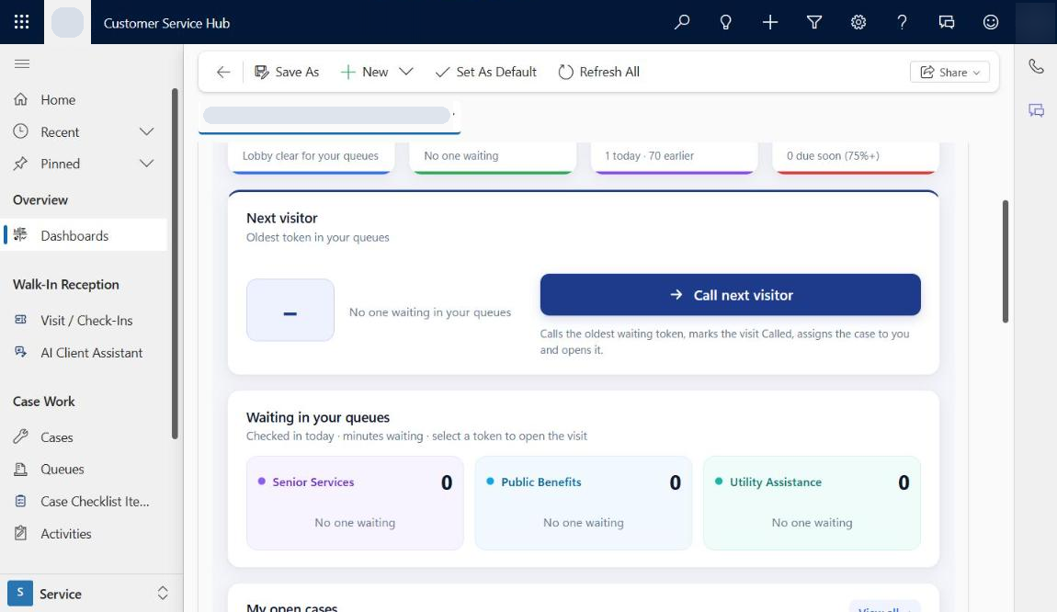Open Visit / Check-Ins page

coord(84,320)
